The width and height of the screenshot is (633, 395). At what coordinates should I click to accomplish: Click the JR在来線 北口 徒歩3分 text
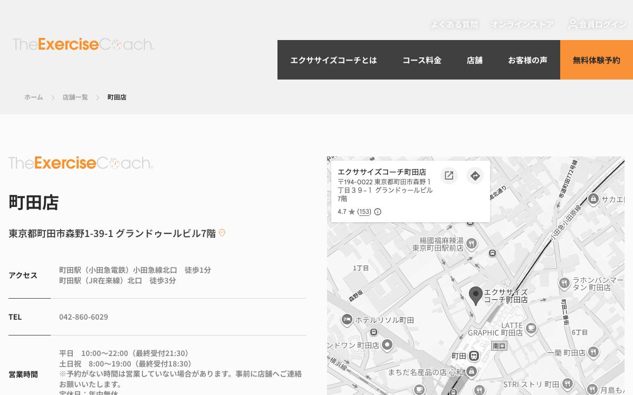point(118,281)
